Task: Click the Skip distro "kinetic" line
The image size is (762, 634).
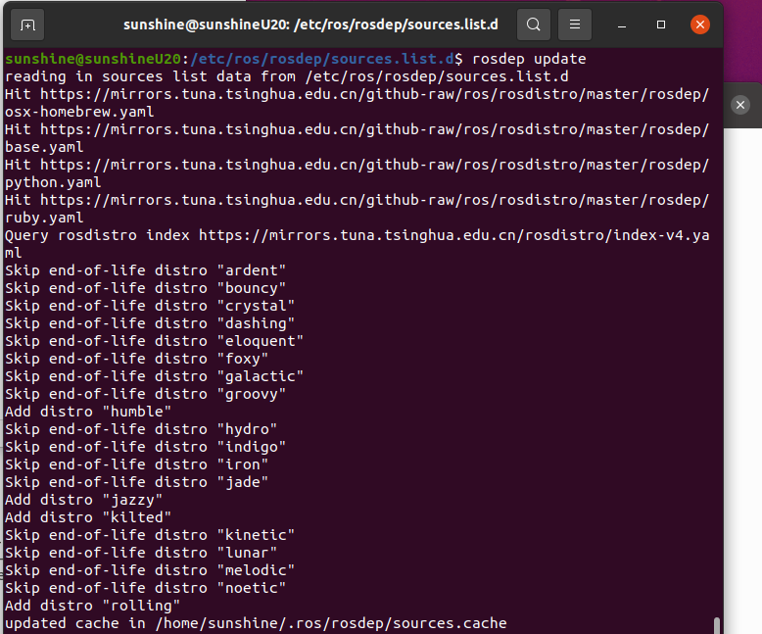Action: [x=150, y=535]
